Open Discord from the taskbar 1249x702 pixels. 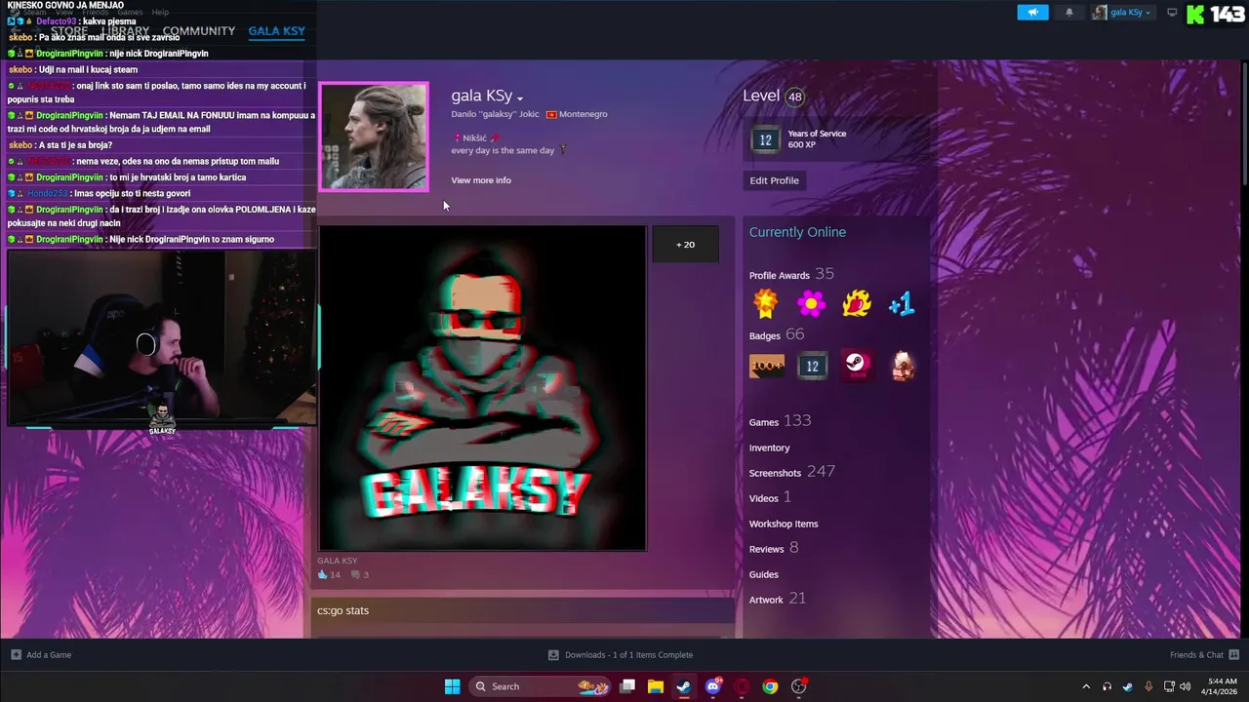[x=713, y=686]
